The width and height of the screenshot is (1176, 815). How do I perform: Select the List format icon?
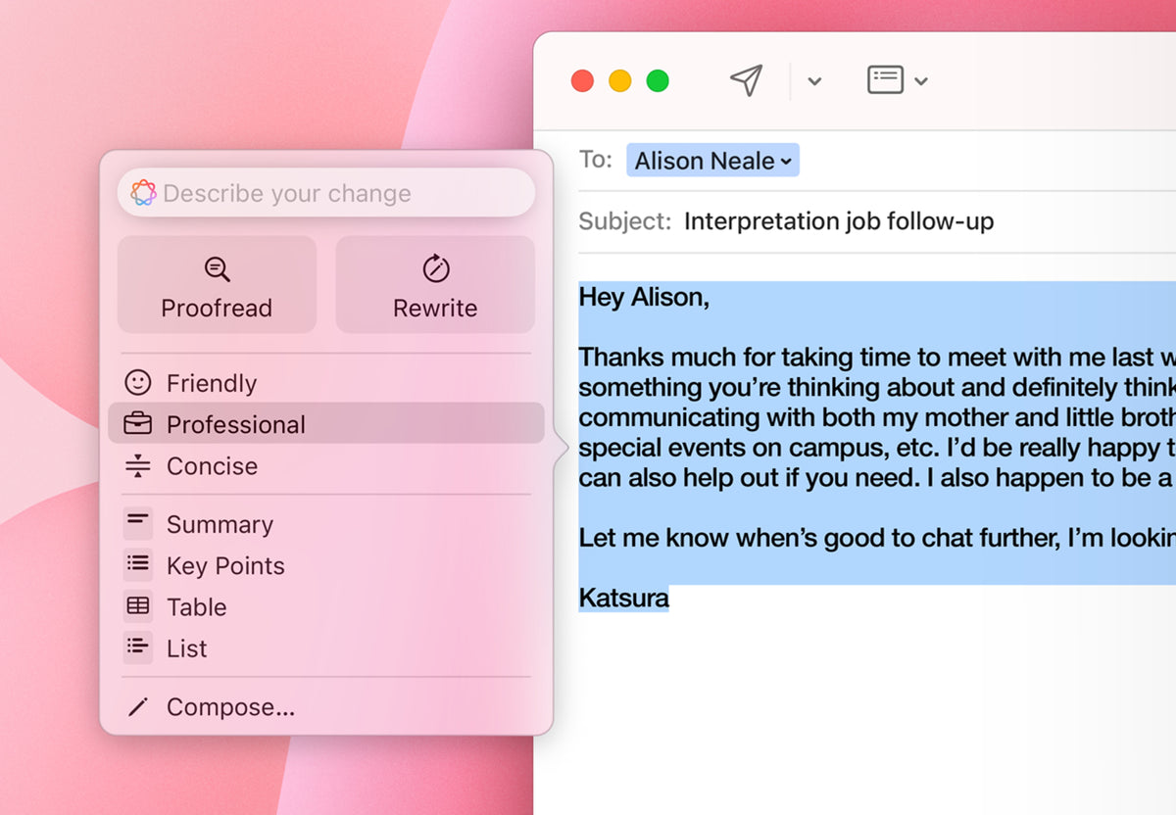(x=138, y=647)
